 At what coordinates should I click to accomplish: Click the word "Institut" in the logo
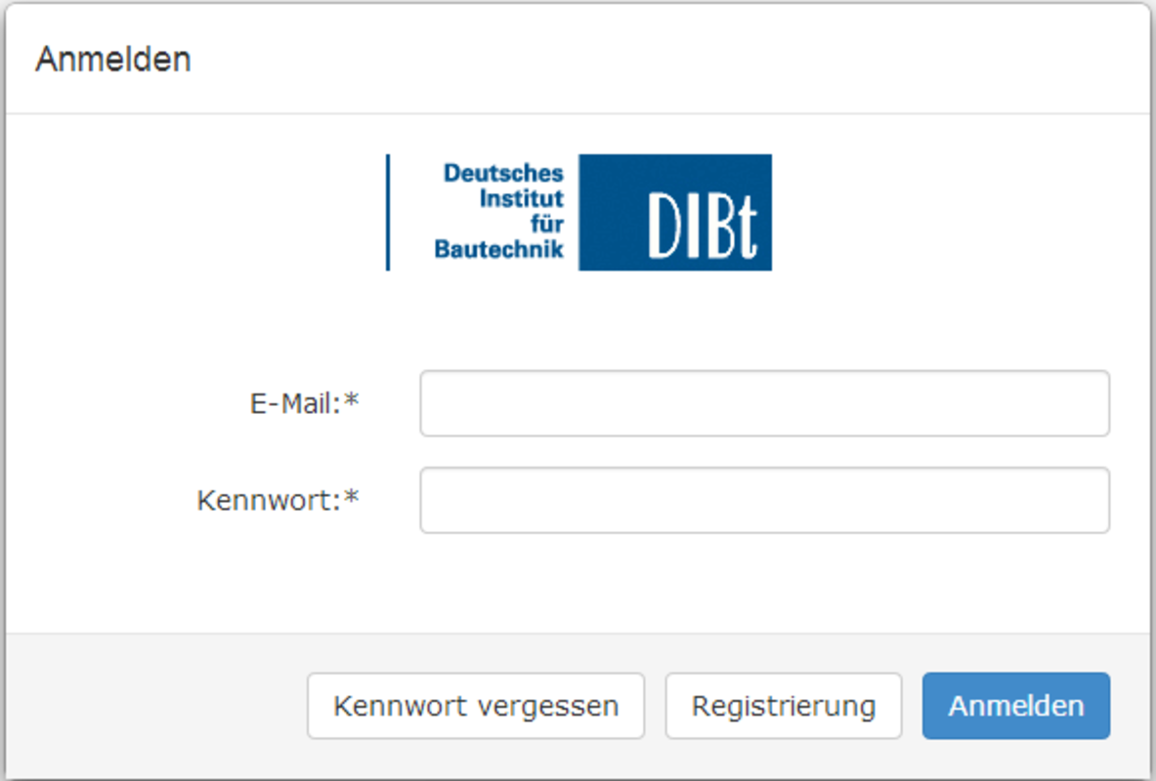point(521,199)
